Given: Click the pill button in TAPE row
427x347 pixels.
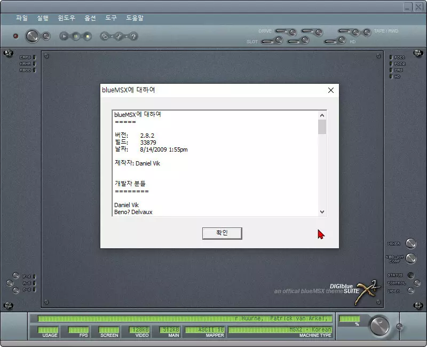Looking at the screenshot, I should click(344, 31).
